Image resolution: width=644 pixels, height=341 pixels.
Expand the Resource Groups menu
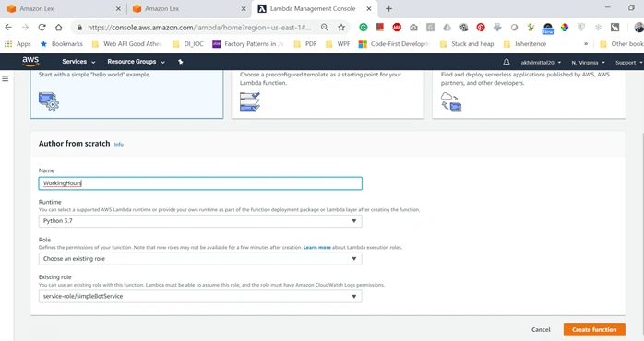point(136,62)
